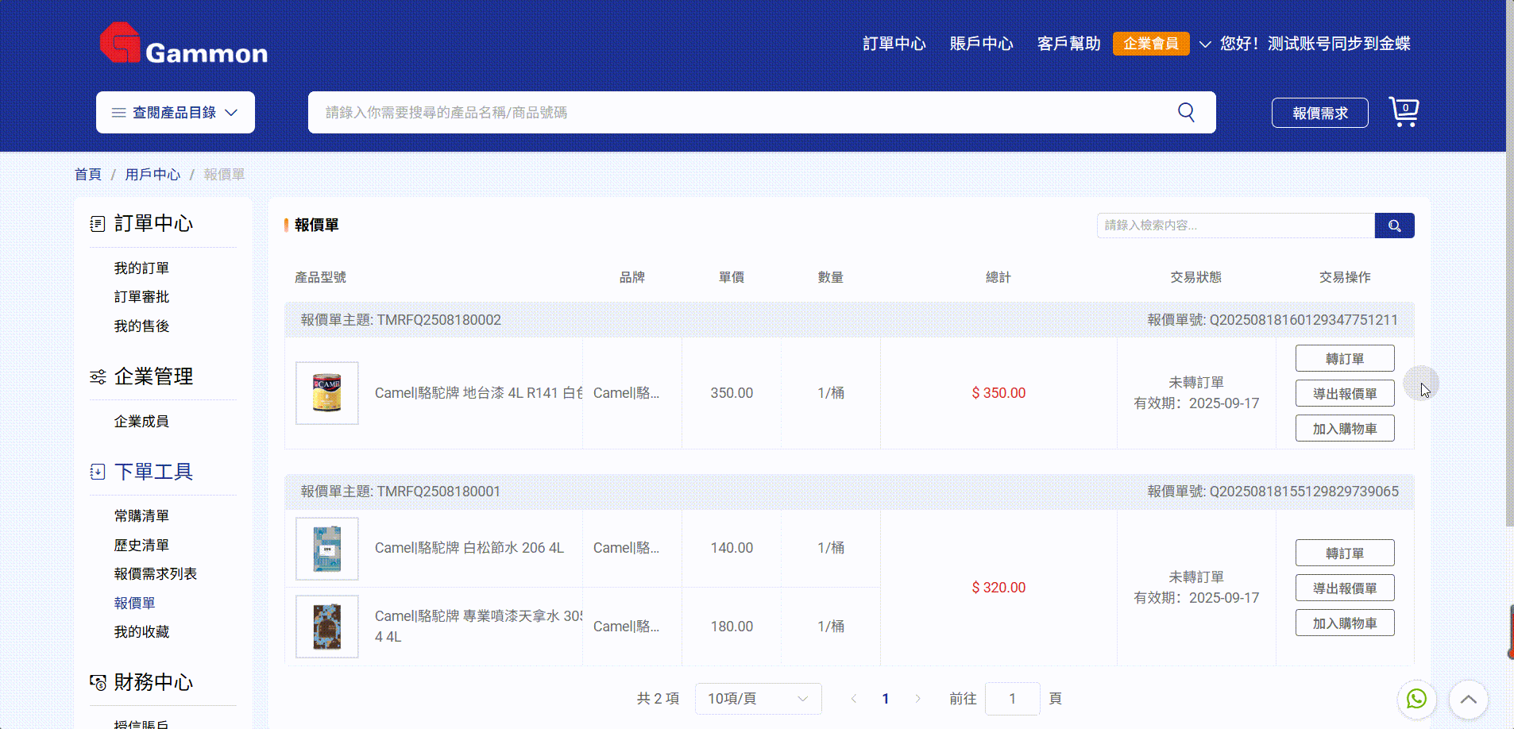Select 我的訂單 in the sidebar

141,268
